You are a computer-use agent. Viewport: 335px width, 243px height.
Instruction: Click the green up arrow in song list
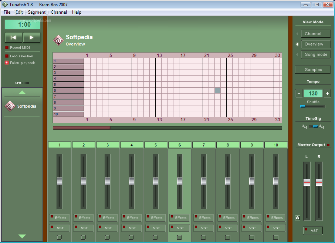(22, 92)
